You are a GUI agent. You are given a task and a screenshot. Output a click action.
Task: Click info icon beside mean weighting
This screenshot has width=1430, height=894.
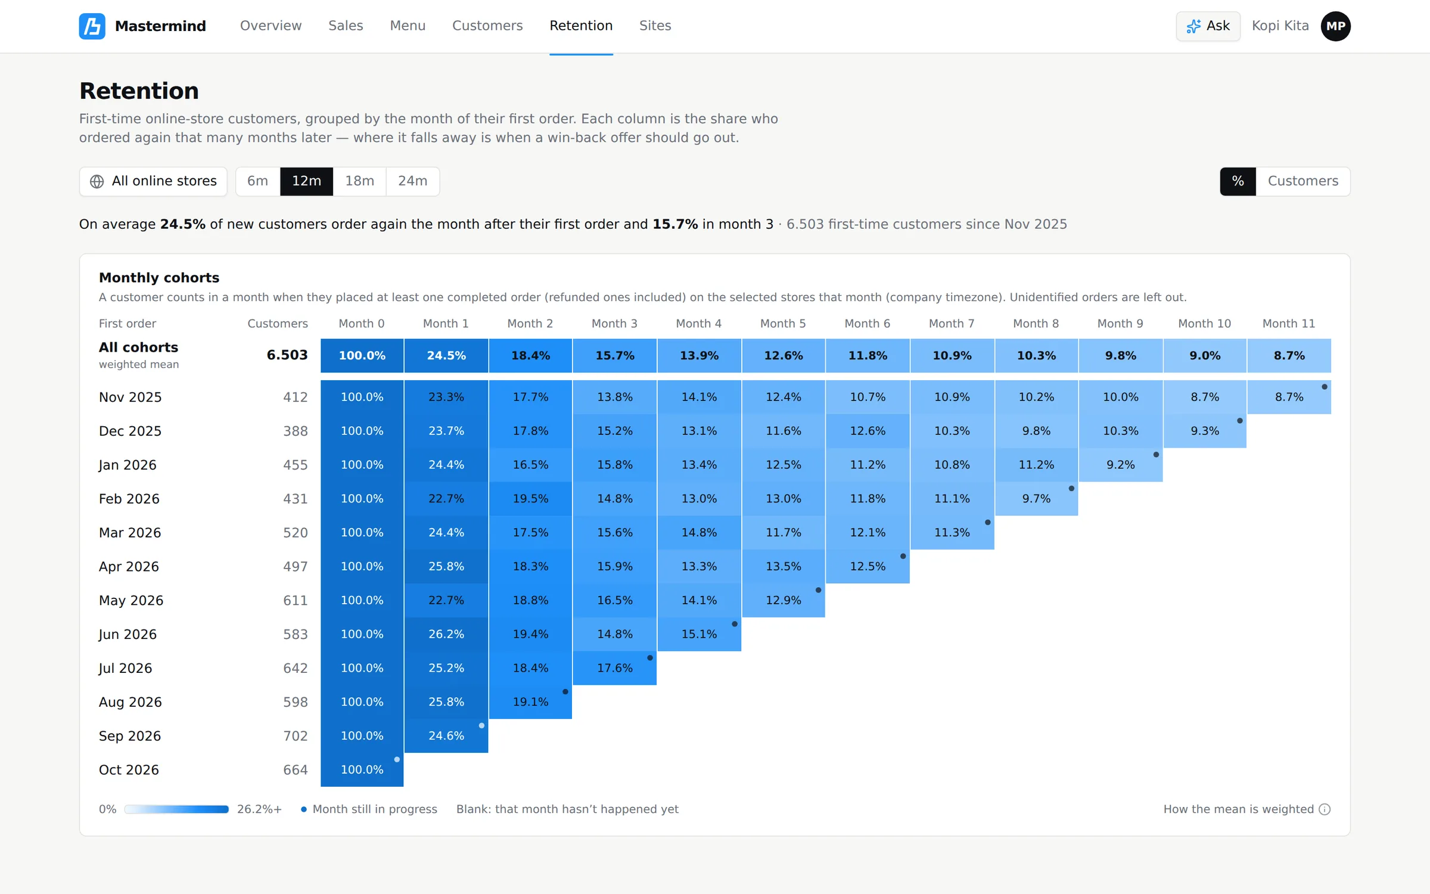(x=1325, y=809)
